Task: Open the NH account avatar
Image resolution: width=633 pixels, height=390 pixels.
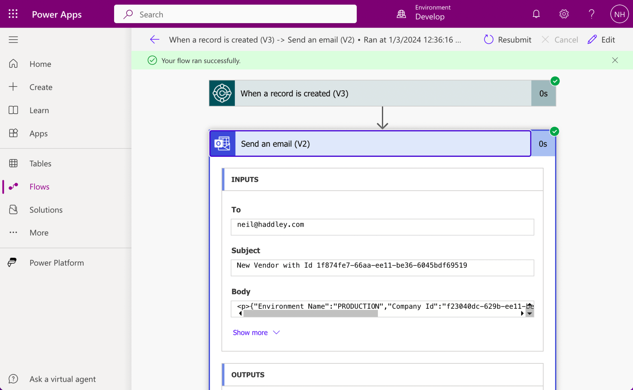Action: point(619,14)
